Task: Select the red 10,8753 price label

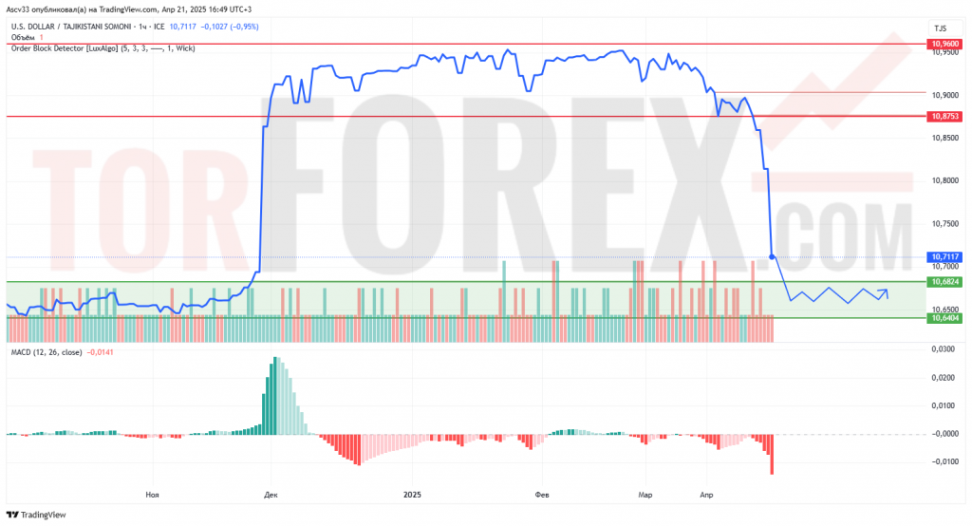Action: (945, 116)
